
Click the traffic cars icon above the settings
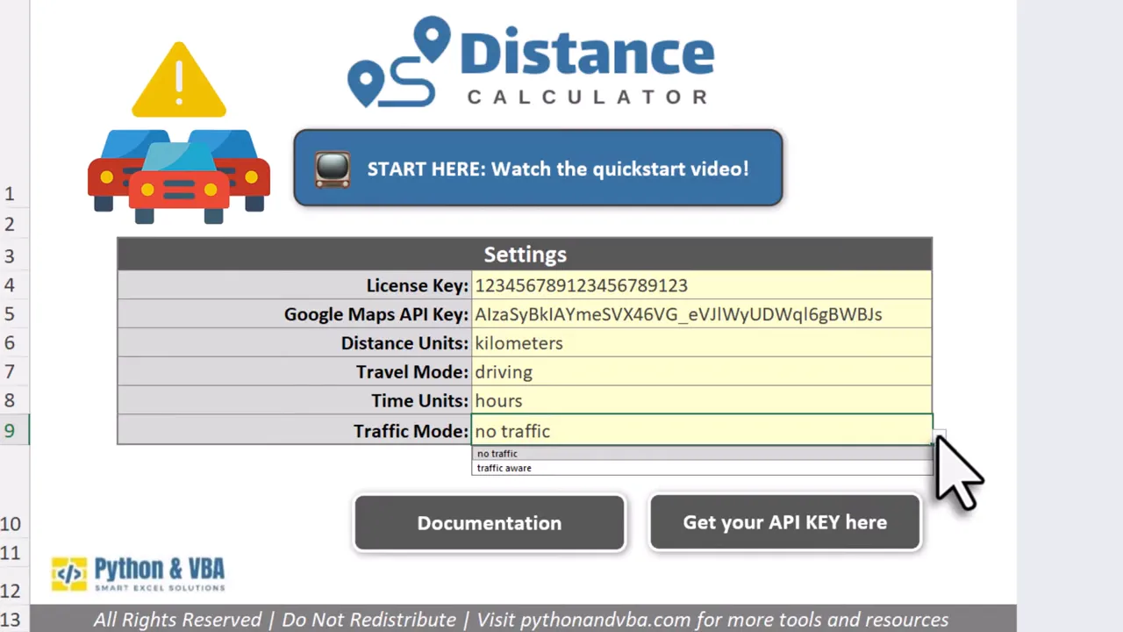click(x=179, y=176)
